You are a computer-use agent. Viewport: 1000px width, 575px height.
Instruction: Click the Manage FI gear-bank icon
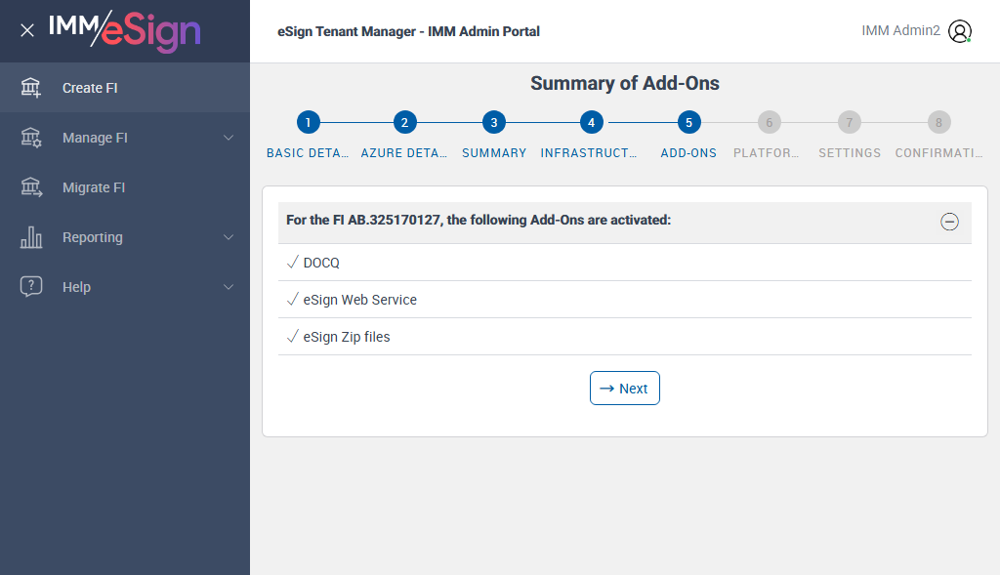pyautogui.click(x=31, y=138)
